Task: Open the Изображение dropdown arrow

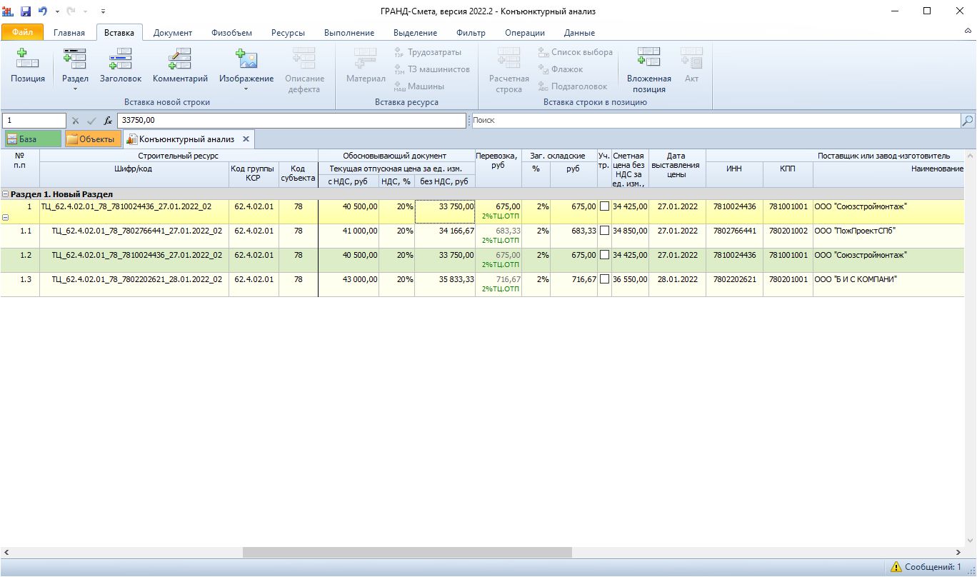Action: (x=246, y=89)
